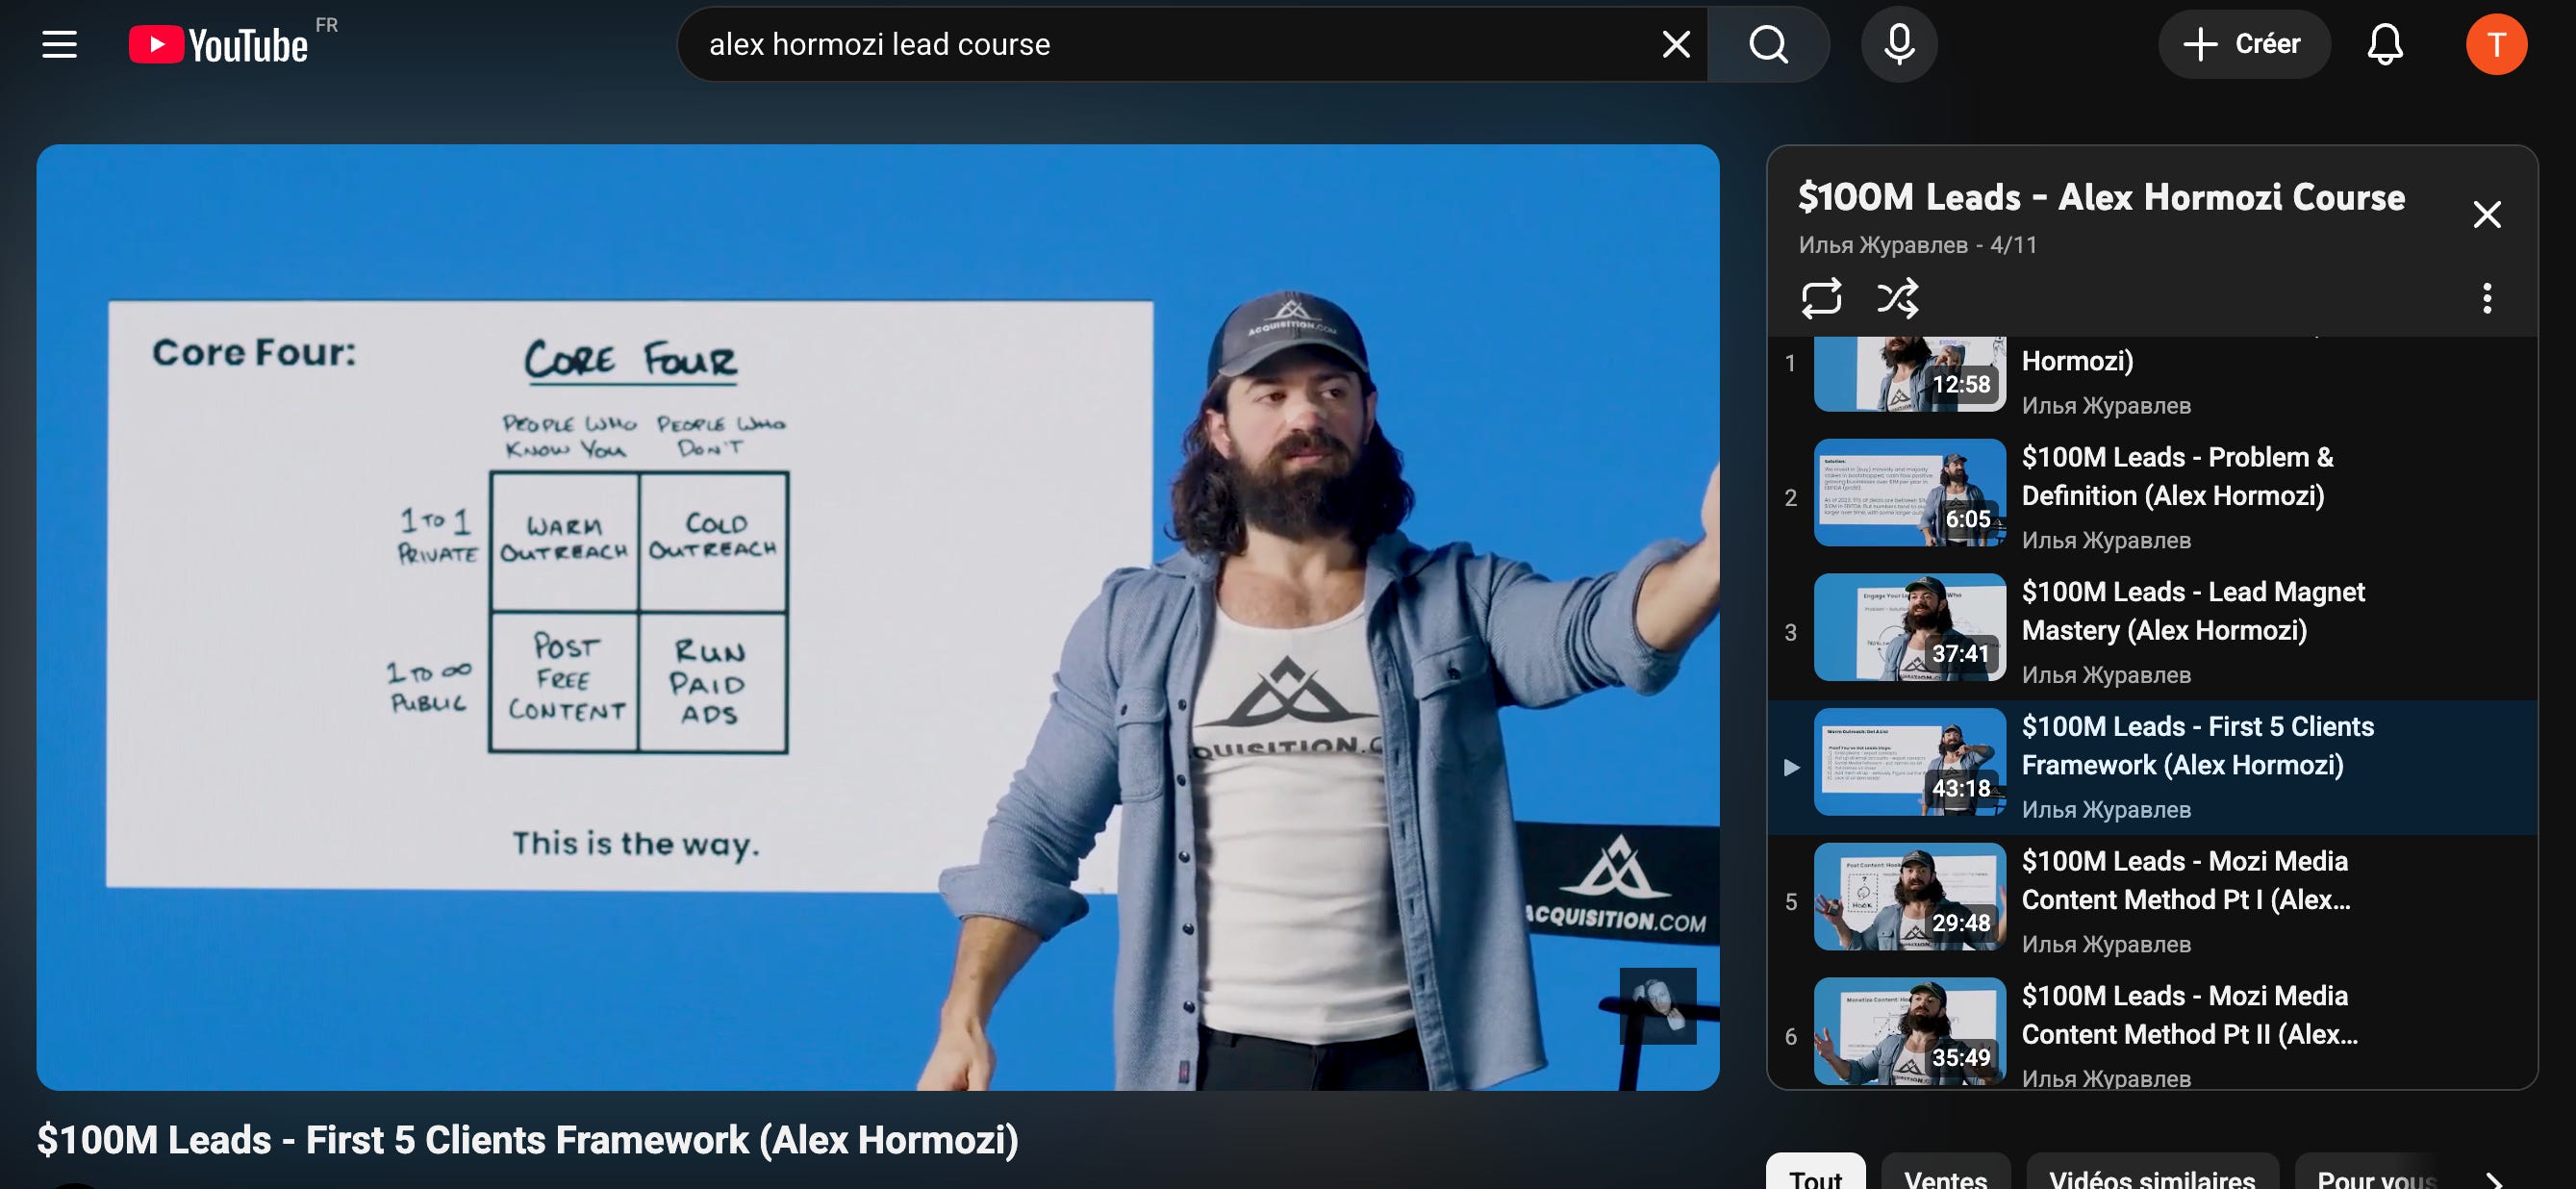Screen dimensions: 2576x1189
Task: Start voice search with microphone icon
Action: pos(1898,44)
